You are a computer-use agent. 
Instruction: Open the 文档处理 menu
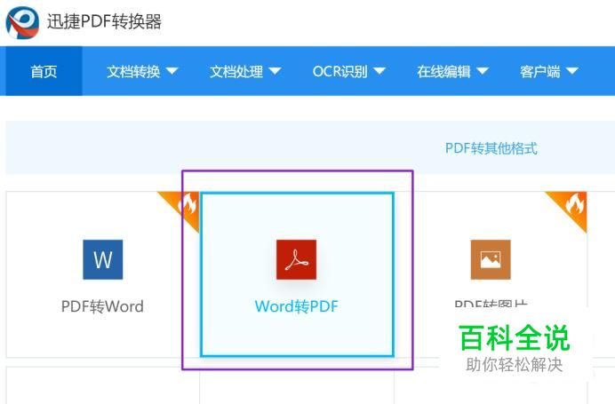point(245,71)
